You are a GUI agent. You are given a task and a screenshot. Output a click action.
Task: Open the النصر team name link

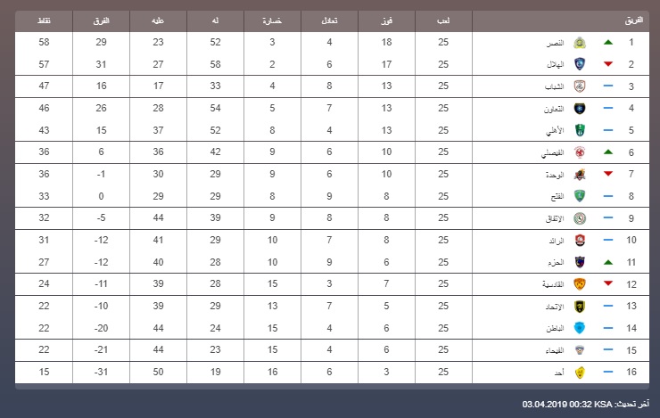pyautogui.click(x=555, y=44)
